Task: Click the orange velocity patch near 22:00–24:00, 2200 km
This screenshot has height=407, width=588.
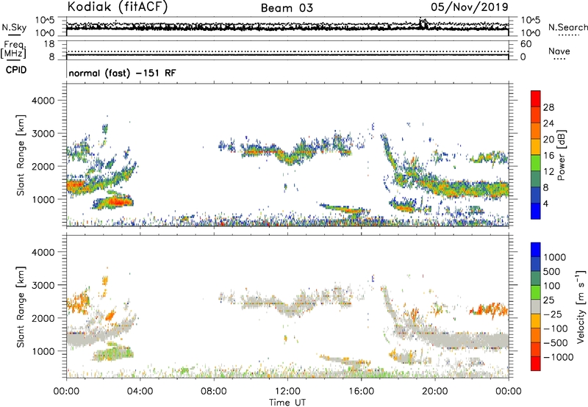Action: [489, 309]
